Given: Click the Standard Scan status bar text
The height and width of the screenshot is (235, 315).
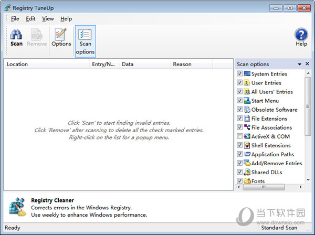Looking at the screenshot, I should (279, 228).
